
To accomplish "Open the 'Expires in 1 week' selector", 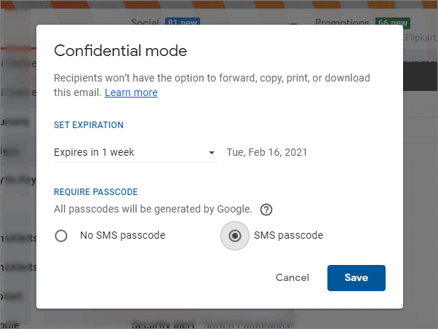I will click(x=136, y=153).
